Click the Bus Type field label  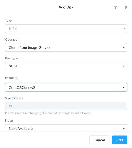pos(11,58)
